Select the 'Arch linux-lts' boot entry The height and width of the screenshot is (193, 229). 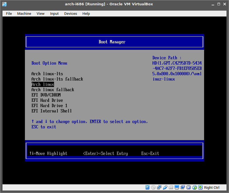click(x=47, y=74)
